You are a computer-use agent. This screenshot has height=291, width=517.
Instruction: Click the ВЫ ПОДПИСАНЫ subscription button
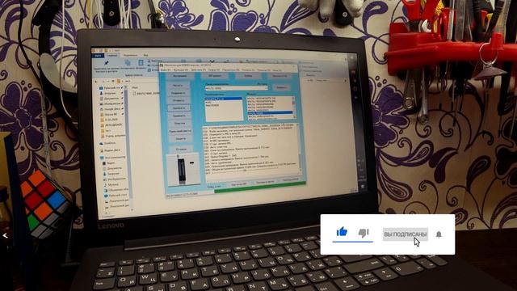point(406,234)
